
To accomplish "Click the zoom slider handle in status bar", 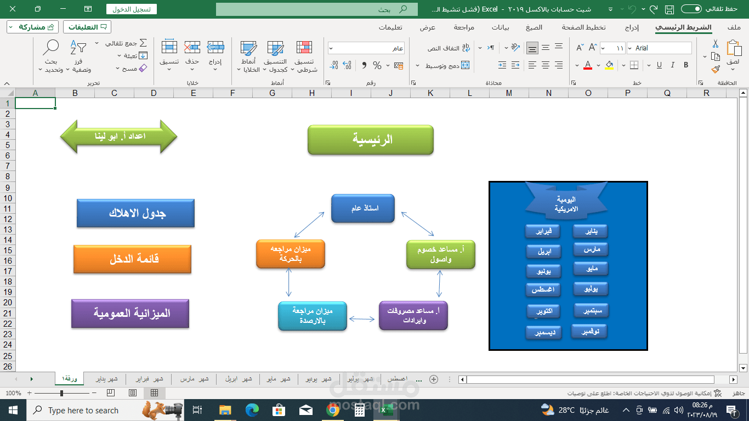I will click(61, 393).
